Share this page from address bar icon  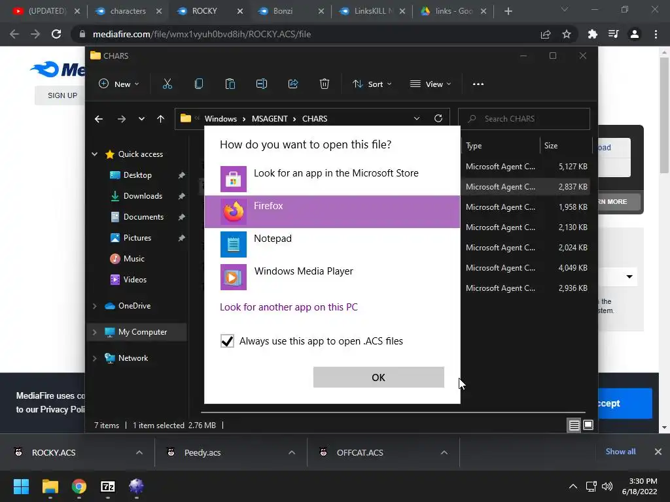coord(546,34)
